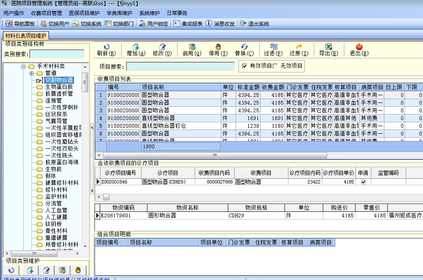This screenshot has width=423, height=280.
Task: Click the 停用(T) disable hand icon
Action: tap(218, 47)
